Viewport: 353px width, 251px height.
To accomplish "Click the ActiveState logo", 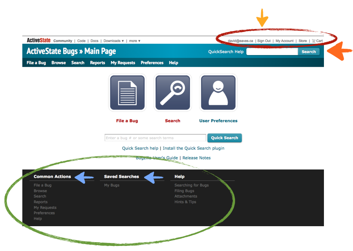I will [38, 41].
